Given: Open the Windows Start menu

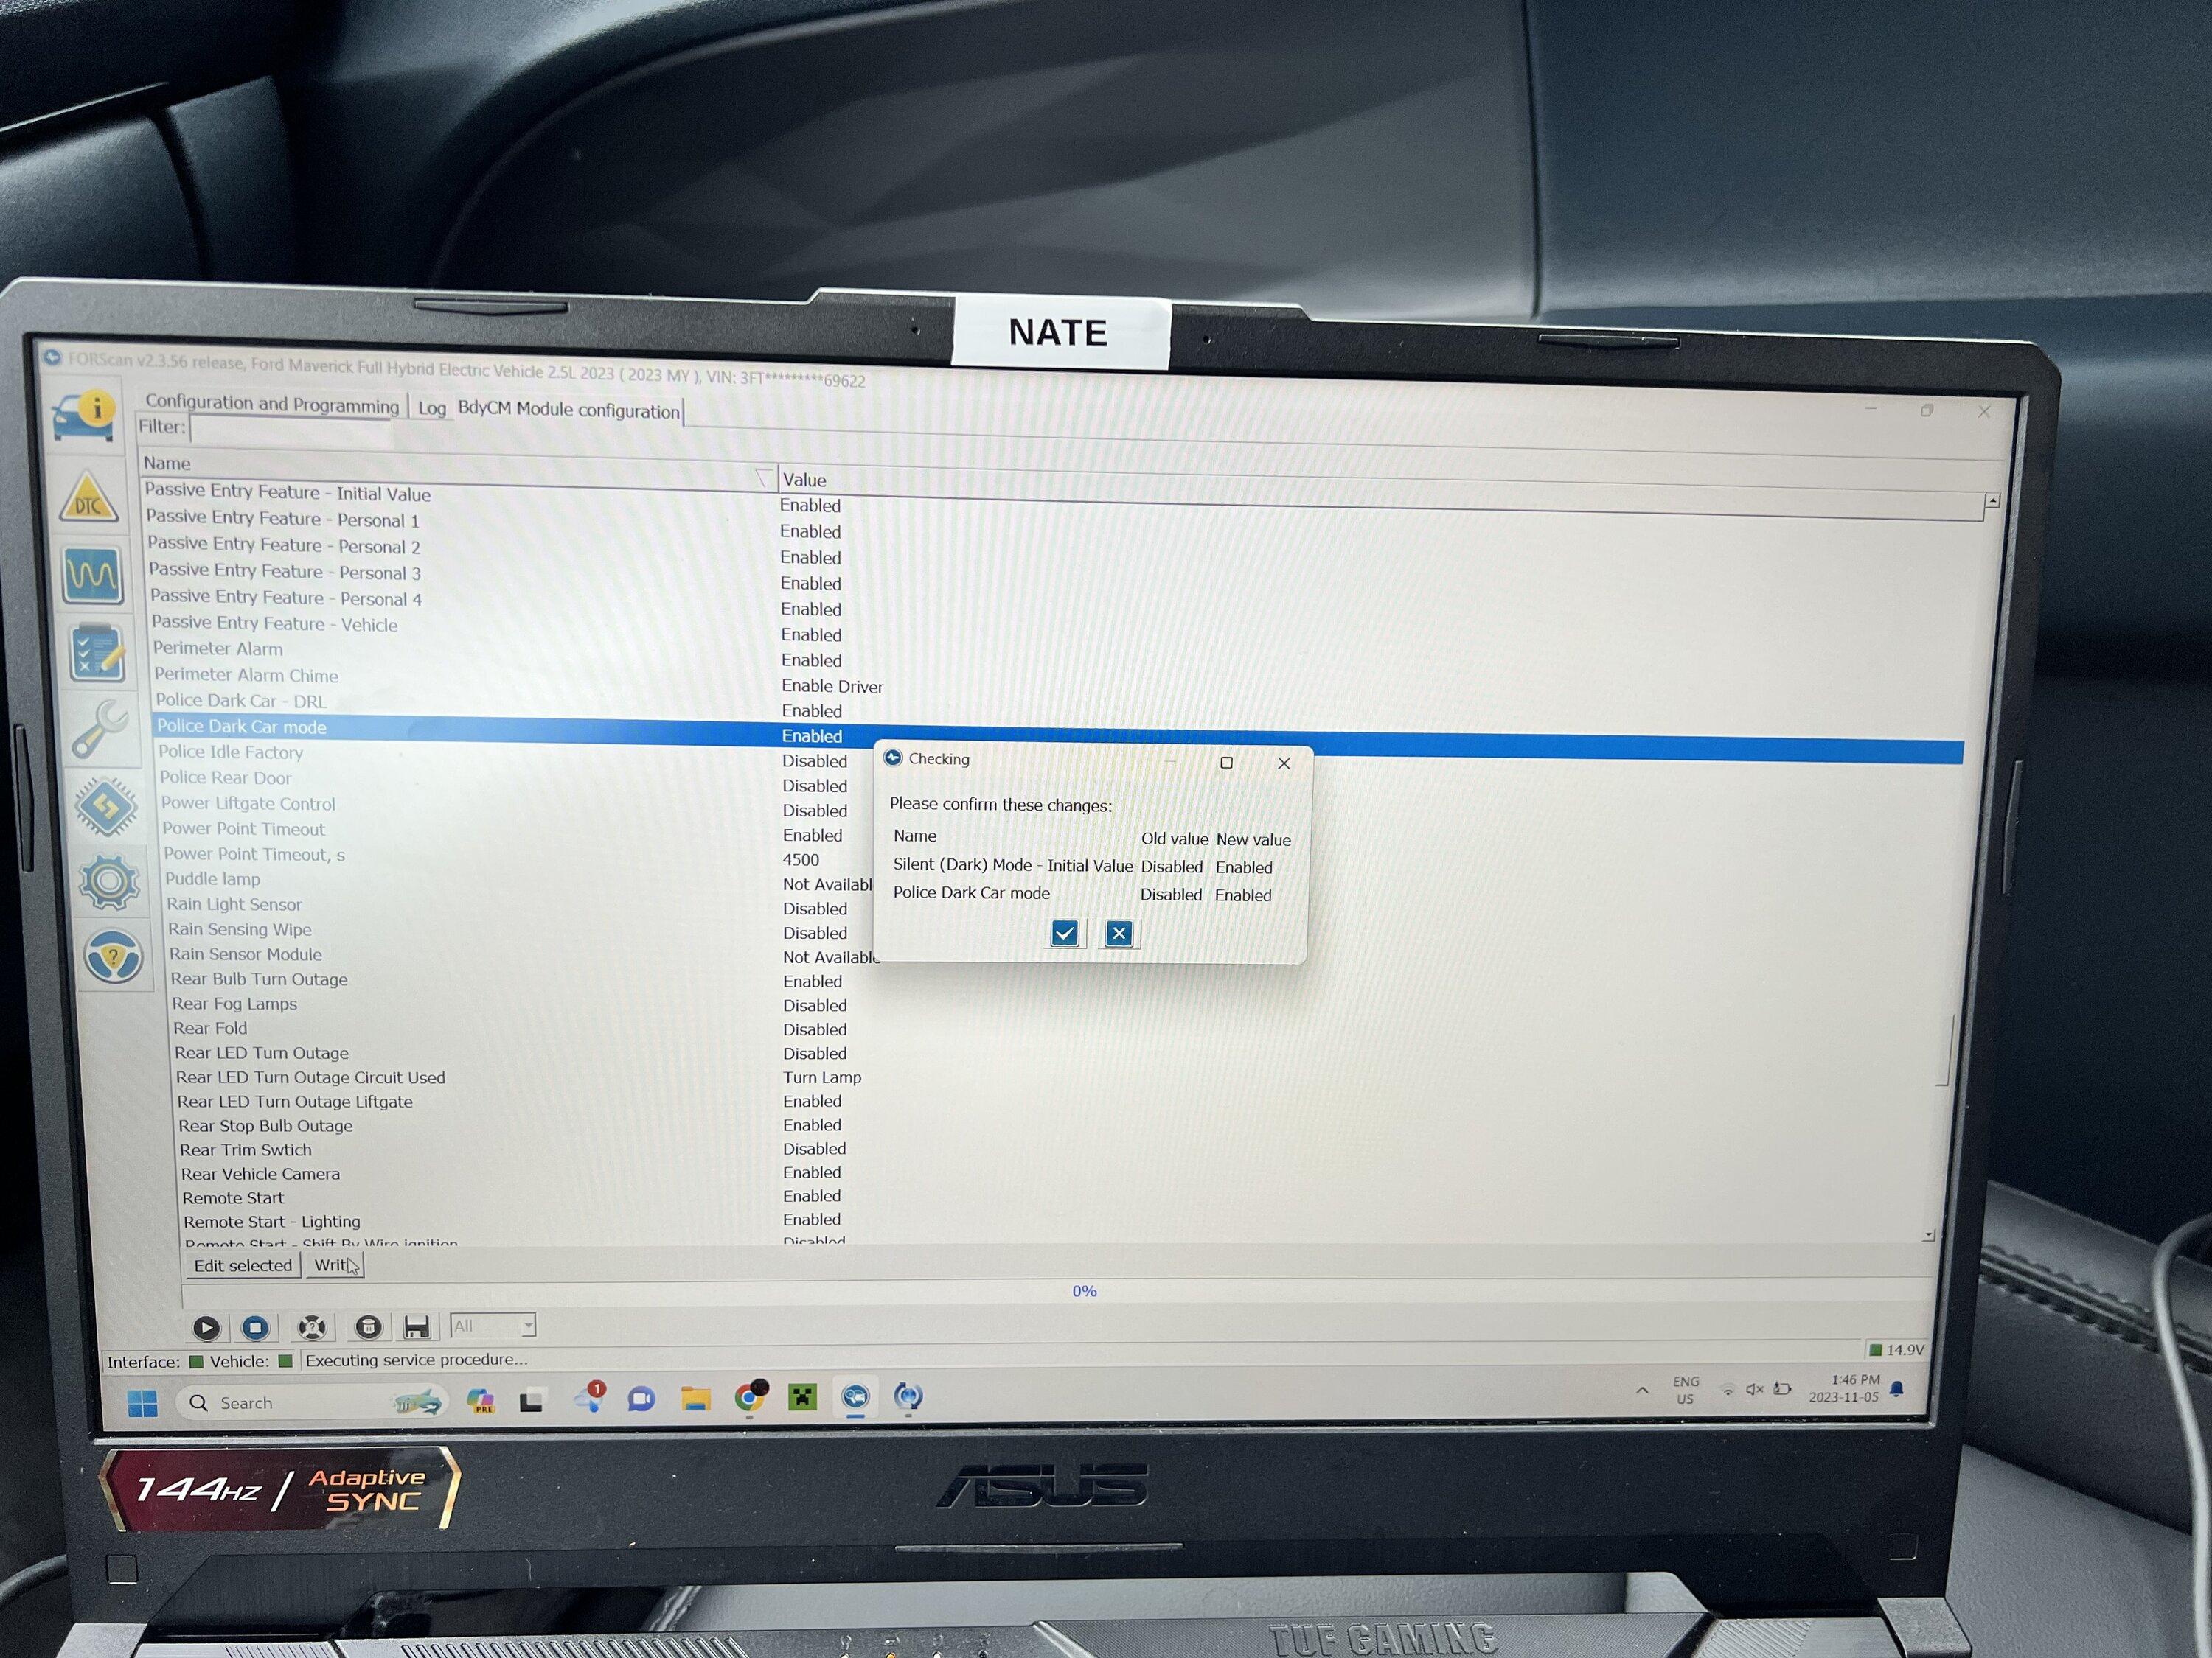Looking at the screenshot, I should pyautogui.click(x=143, y=1403).
